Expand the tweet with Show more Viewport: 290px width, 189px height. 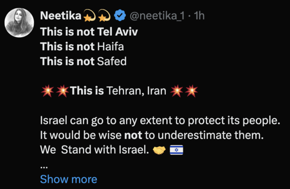point(69,179)
